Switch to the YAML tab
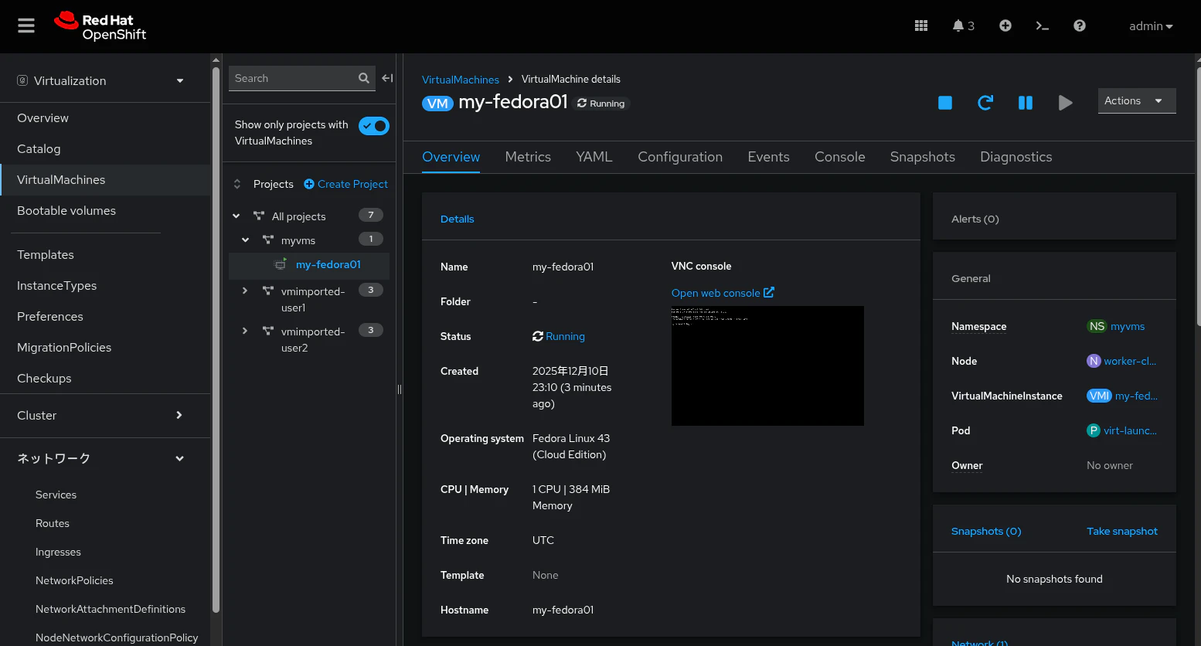Image resolution: width=1201 pixels, height=646 pixels. tap(594, 157)
